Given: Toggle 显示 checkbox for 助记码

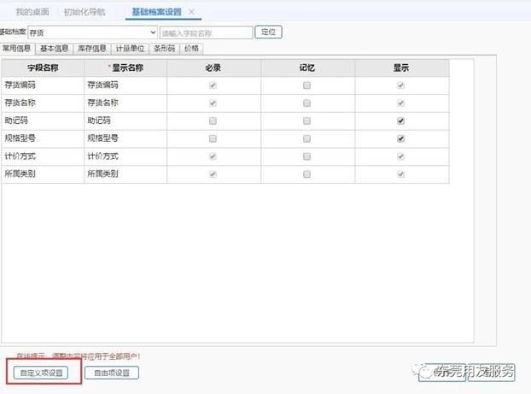Looking at the screenshot, I should 400,121.
